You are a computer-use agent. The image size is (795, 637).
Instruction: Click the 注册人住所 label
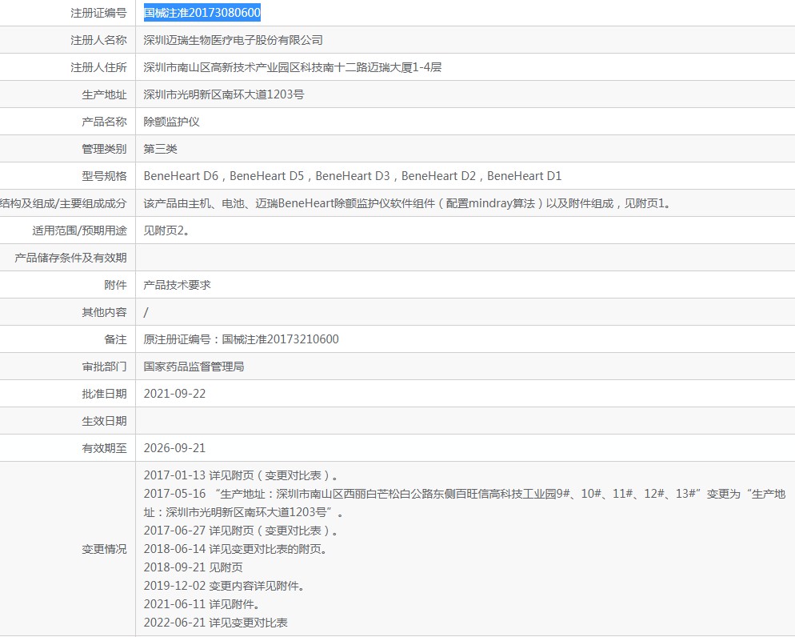98,67
